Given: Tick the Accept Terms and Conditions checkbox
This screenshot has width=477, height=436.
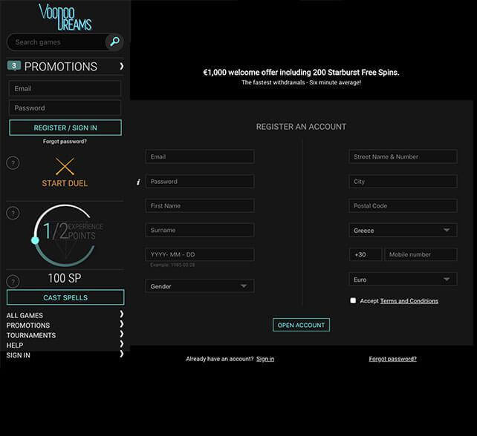Looking at the screenshot, I should (353, 300).
